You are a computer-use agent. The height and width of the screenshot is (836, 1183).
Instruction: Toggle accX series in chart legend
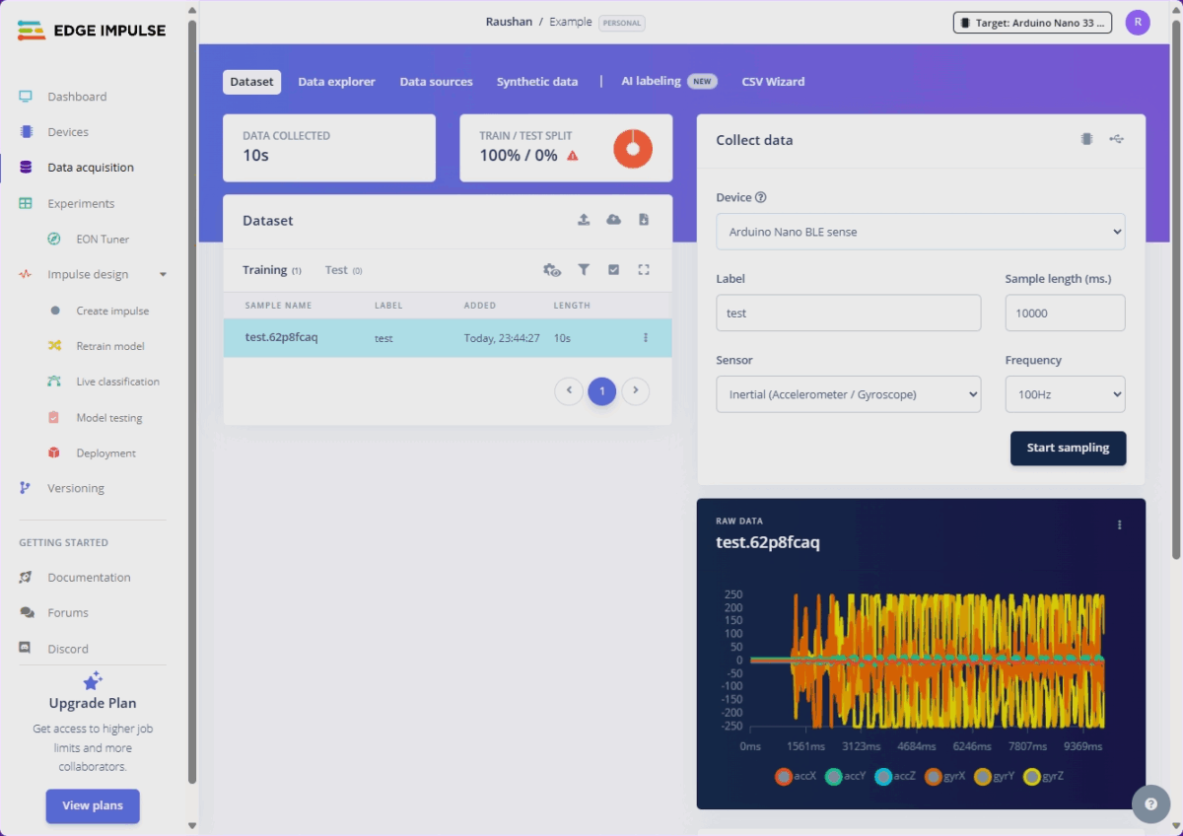pos(796,776)
